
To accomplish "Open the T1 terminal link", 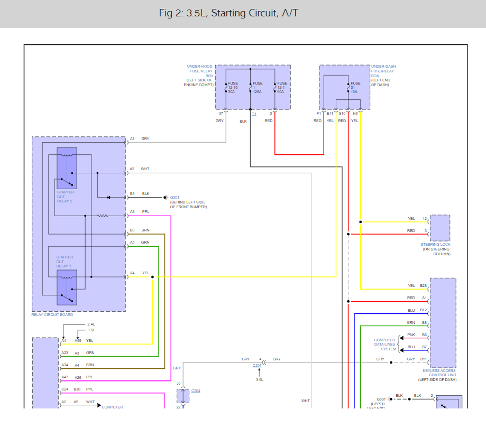I will (x=254, y=114).
